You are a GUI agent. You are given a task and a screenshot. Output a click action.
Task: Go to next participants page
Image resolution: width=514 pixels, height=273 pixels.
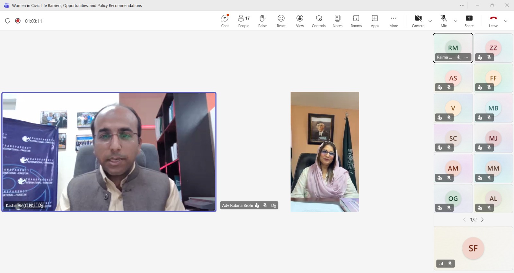482,220
